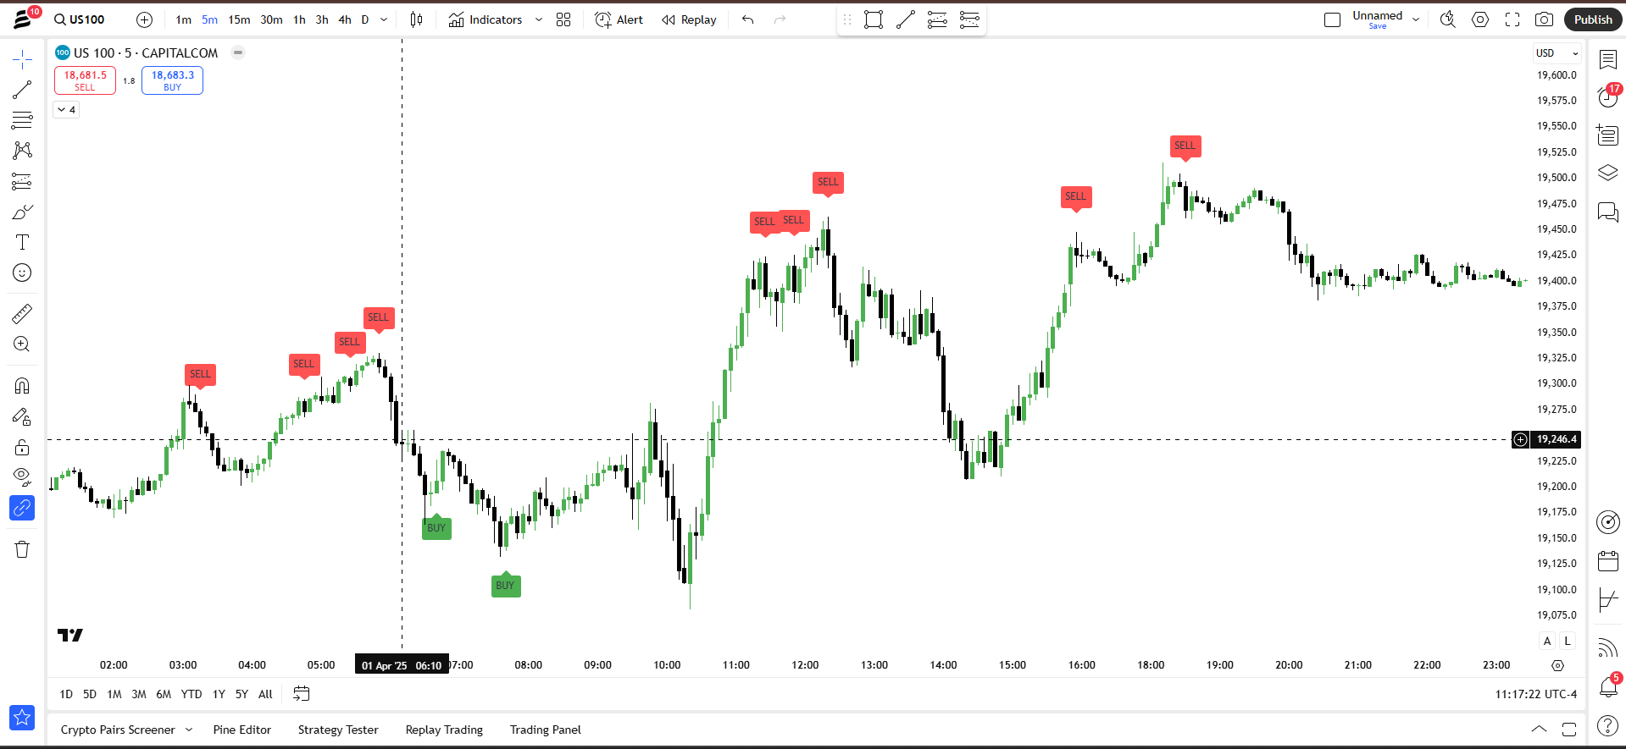Open notifications bell with 5 badge
Image resolution: width=1626 pixels, height=749 pixels.
tap(1608, 686)
